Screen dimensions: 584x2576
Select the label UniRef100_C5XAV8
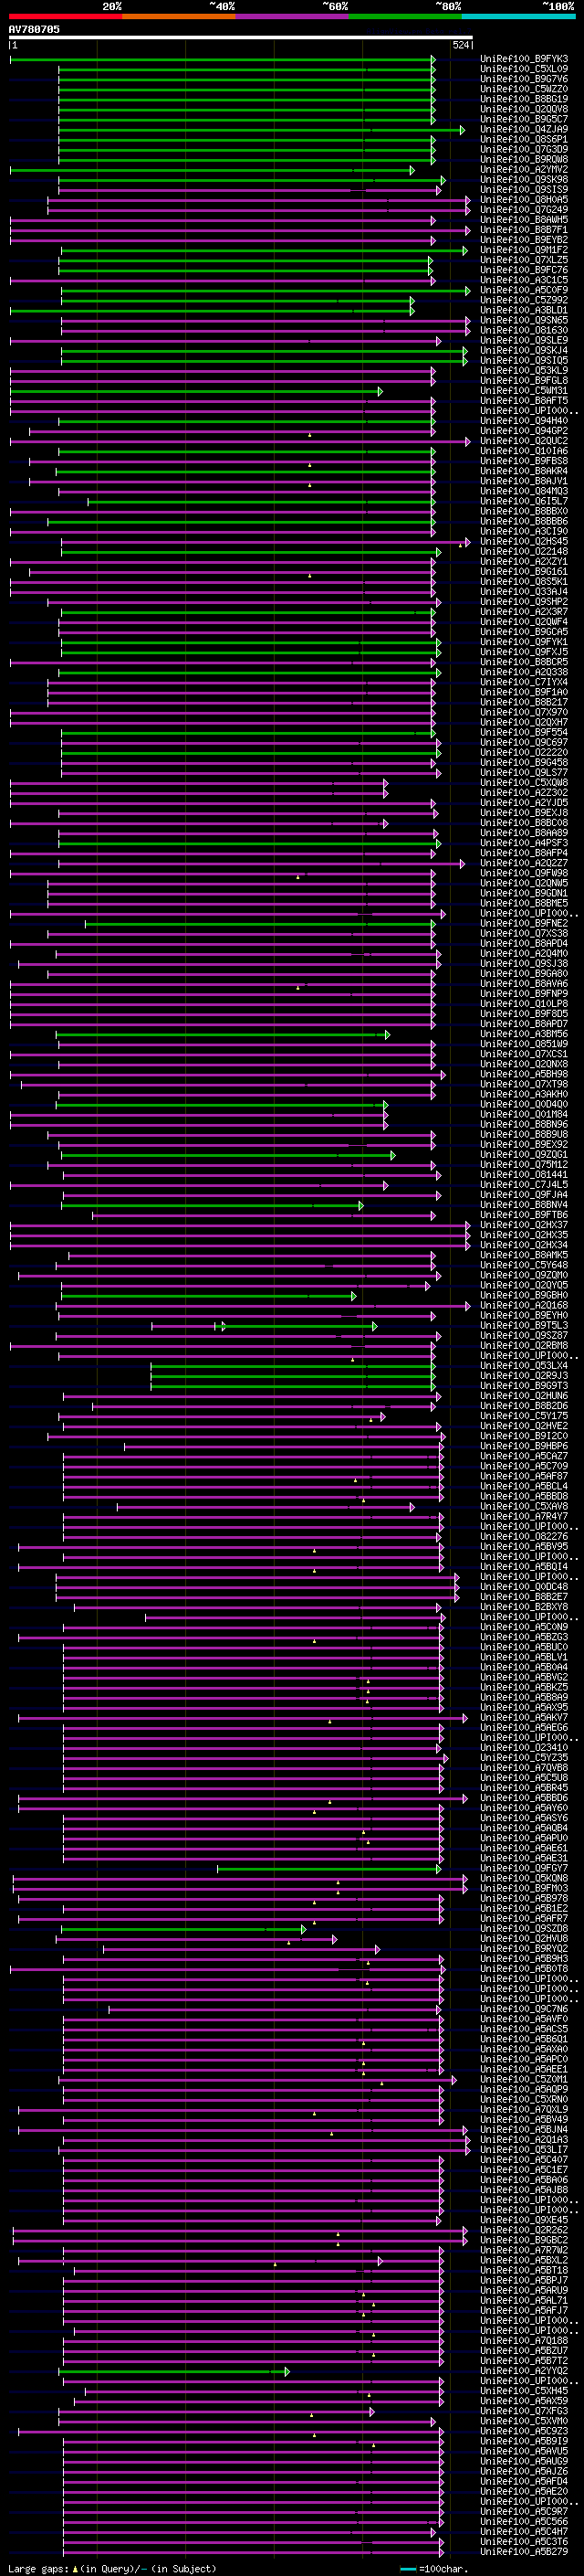[524, 1506]
